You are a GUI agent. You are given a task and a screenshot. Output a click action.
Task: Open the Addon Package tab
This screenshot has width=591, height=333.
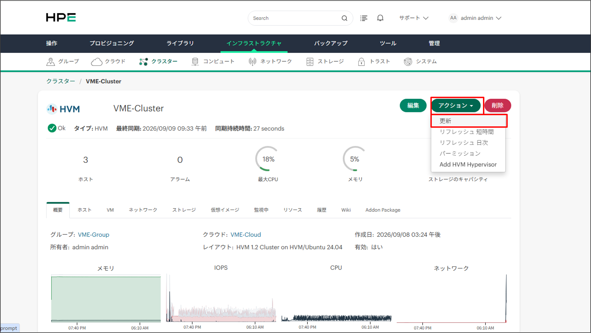[383, 210]
